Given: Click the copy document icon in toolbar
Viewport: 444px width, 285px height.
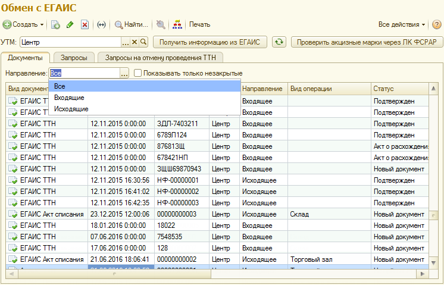Looking at the screenshot, I should point(55,25).
